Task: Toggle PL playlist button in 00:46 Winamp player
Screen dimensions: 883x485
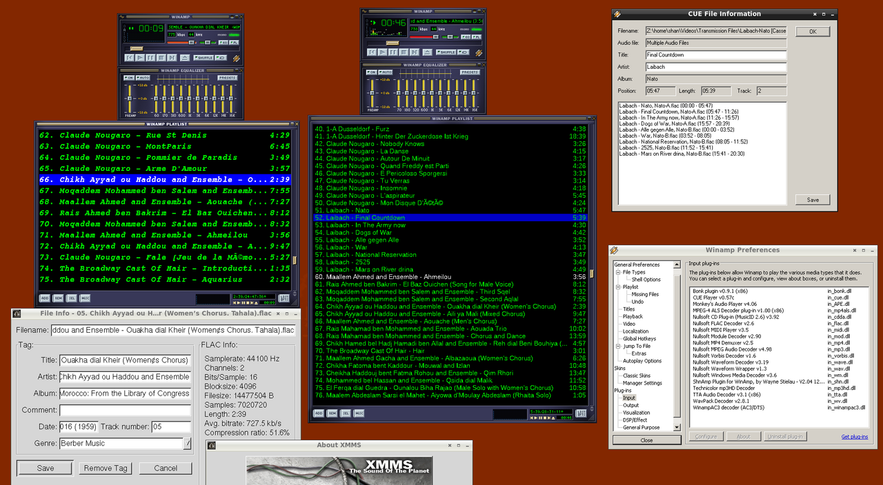Action: click(x=477, y=37)
